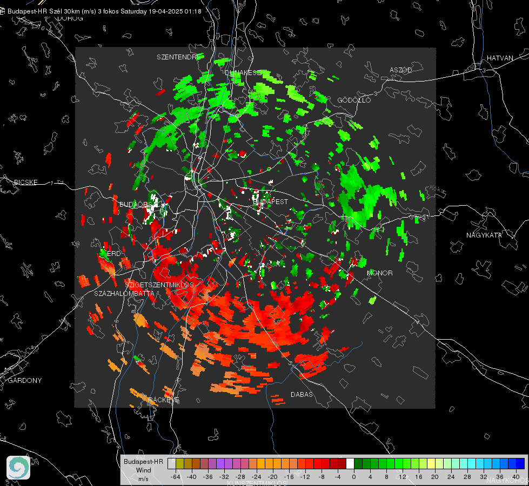The width and height of the screenshot is (529, 486).
Task: Click the SZÁZHALOMBATTA label
Action: click(124, 293)
